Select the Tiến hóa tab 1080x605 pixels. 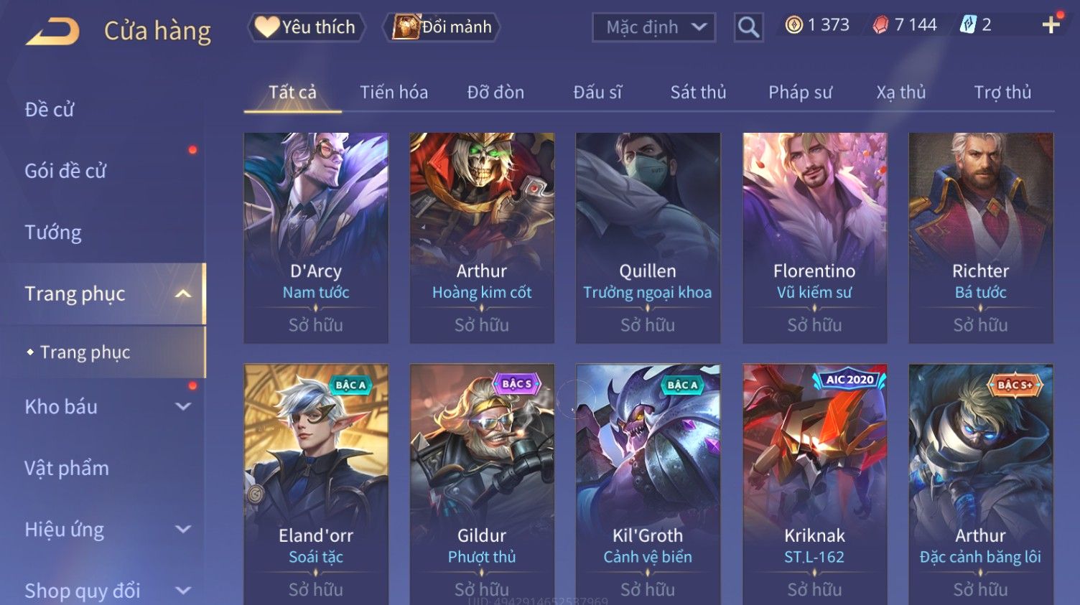(394, 92)
